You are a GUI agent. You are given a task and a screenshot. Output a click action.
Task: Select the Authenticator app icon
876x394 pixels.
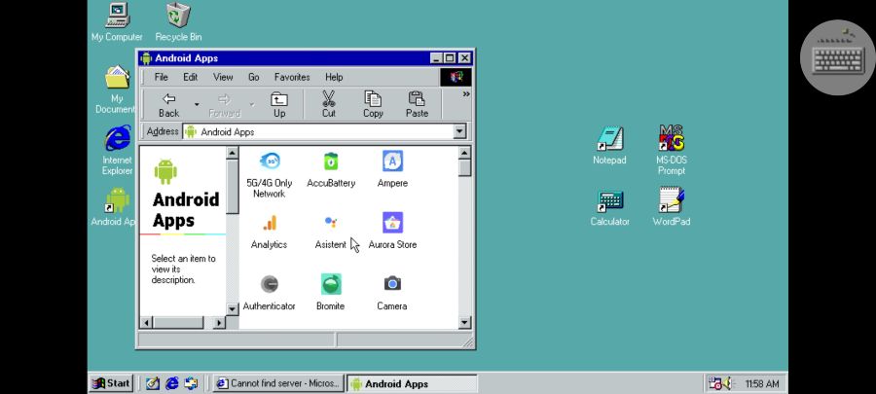tap(270, 284)
